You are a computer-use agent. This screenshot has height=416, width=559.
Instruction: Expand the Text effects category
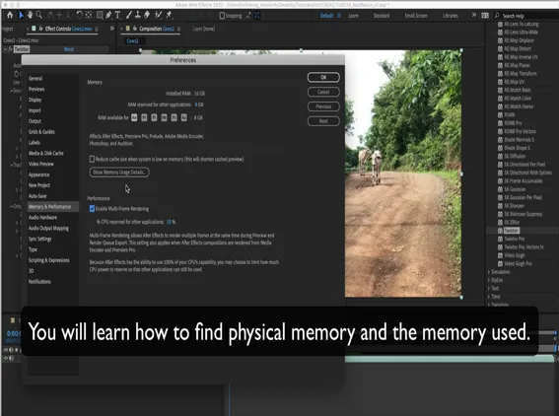coord(489,289)
